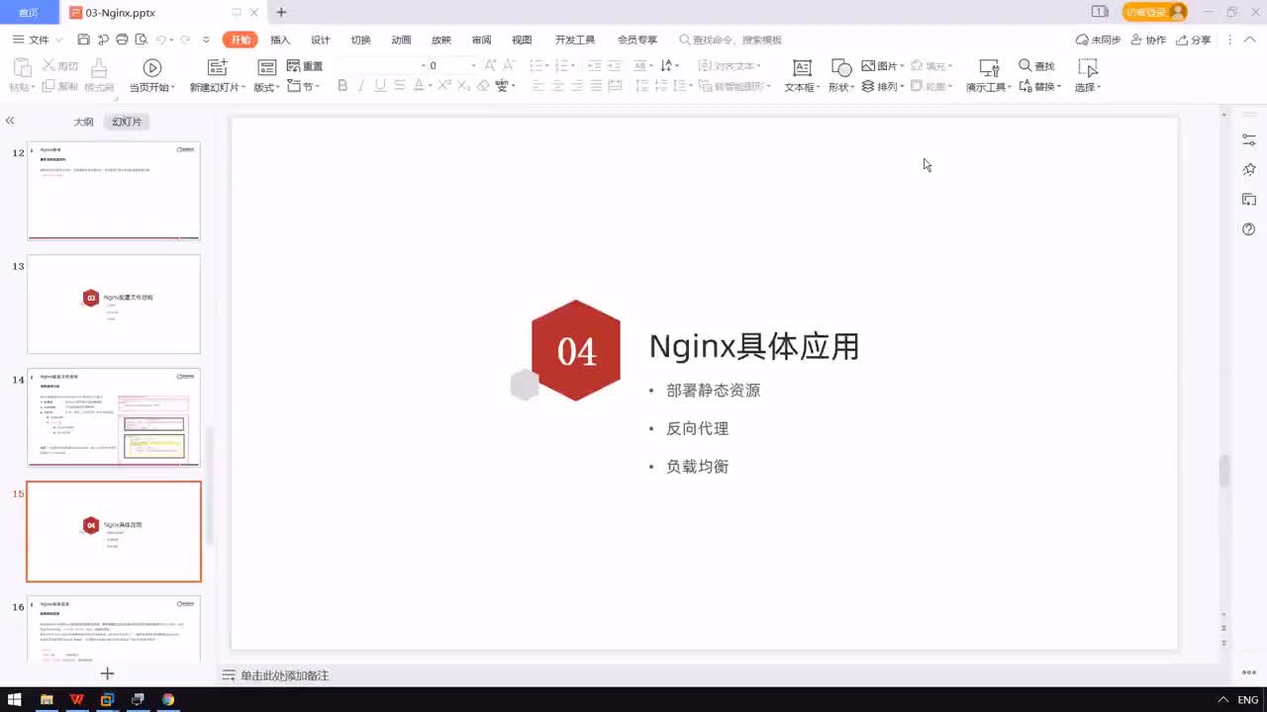The width and height of the screenshot is (1267, 712).
Task: Click the 重置 reset button
Action: [305, 66]
